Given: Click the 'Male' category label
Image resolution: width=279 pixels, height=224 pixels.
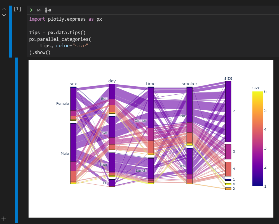Looking at the screenshot, I should point(65,154).
